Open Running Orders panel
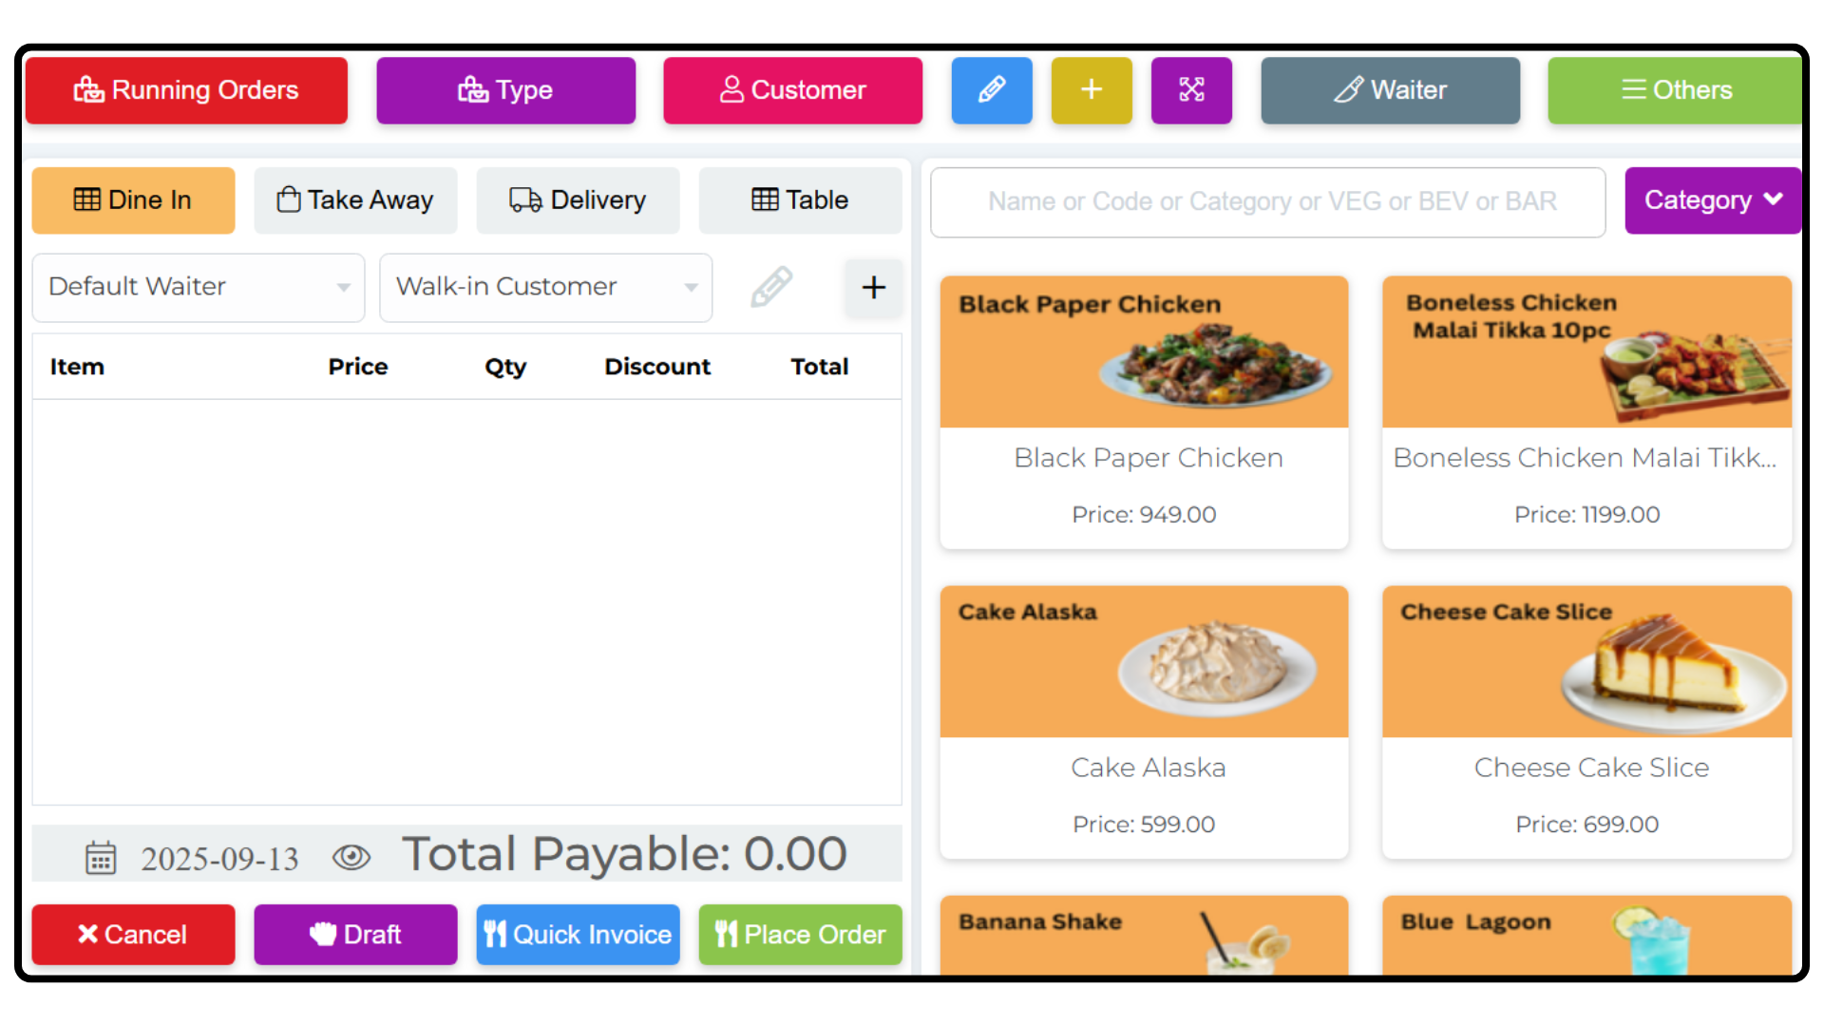The image size is (1824, 1026). click(x=186, y=90)
